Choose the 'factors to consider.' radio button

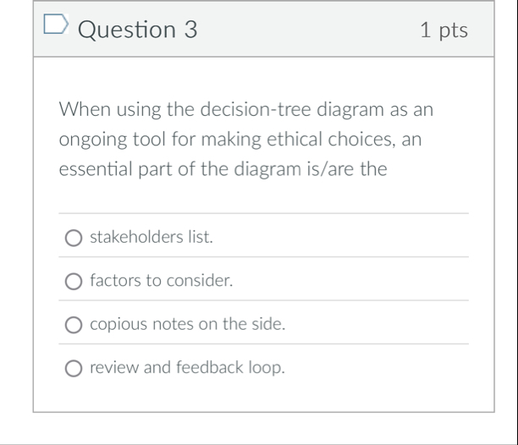point(74,281)
